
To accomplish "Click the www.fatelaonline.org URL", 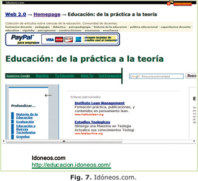I will (x=89, y=134).
